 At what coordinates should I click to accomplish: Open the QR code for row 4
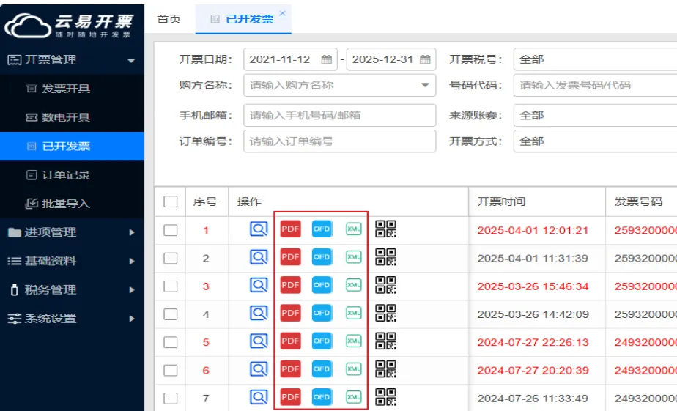[x=385, y=314]
